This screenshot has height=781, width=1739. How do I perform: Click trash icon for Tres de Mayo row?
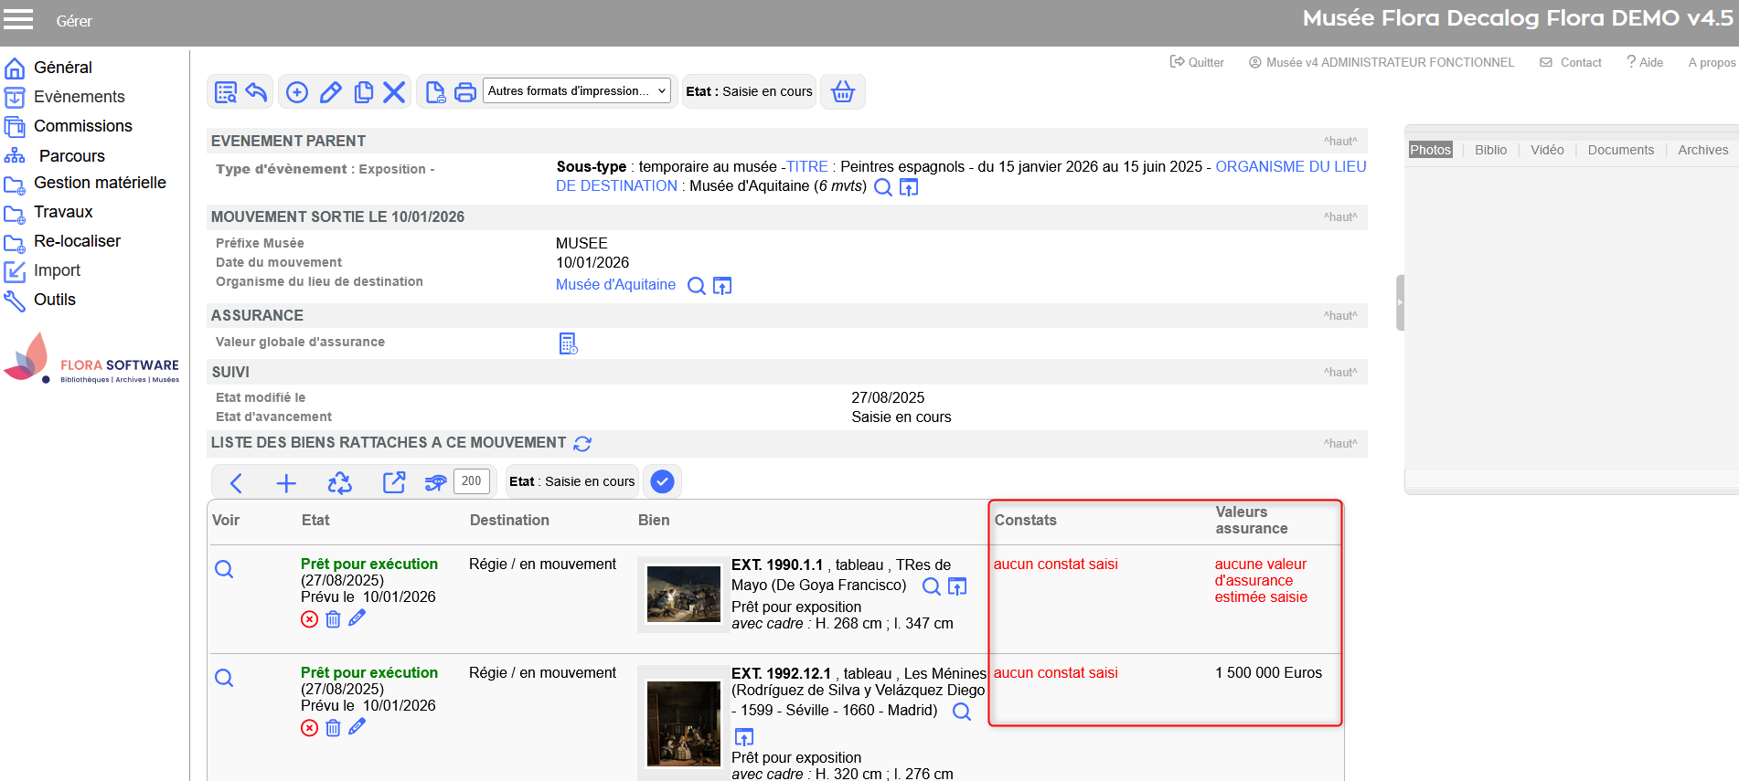click(333, 619)
